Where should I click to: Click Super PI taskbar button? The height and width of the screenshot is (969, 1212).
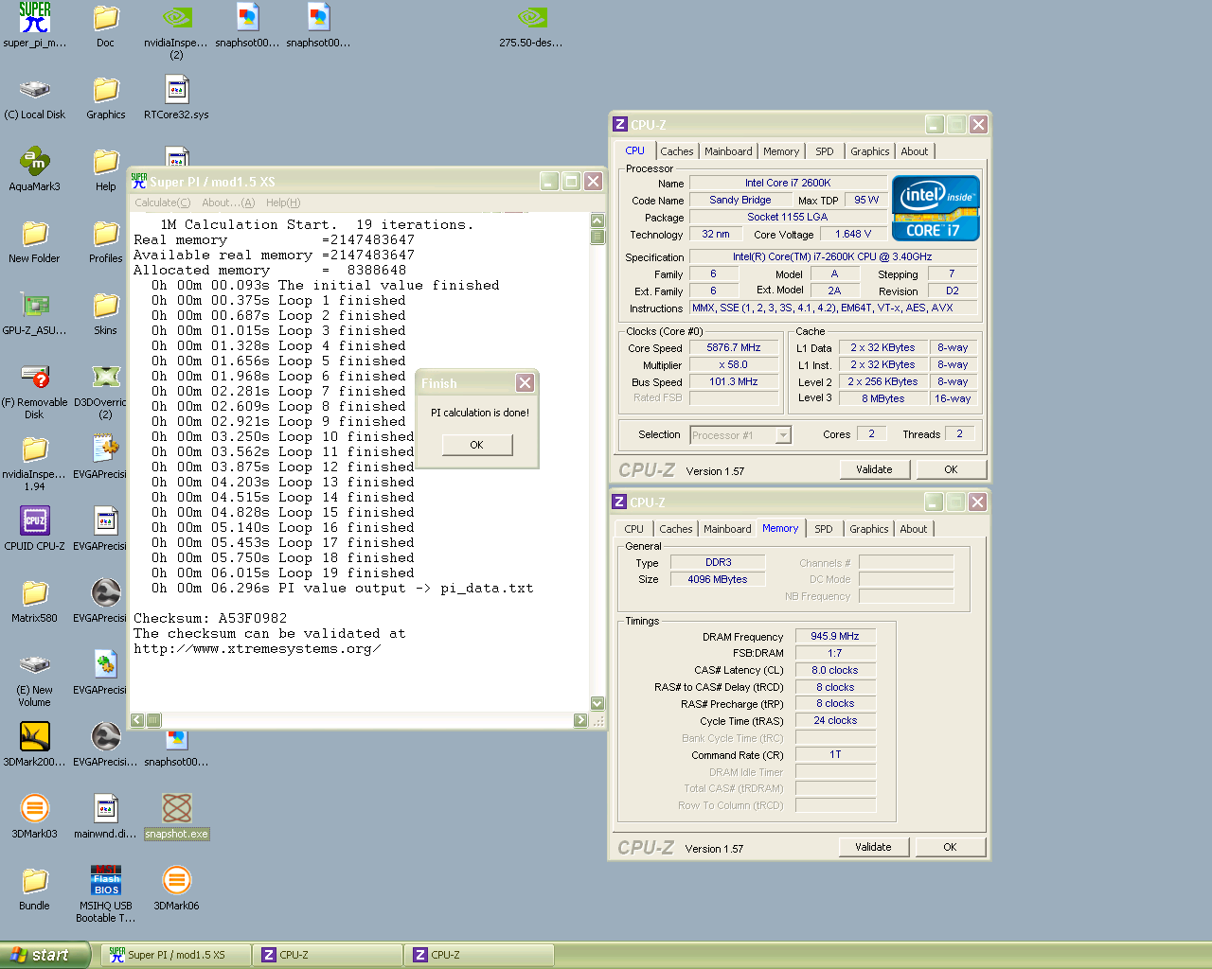click(x=175, y=955)
